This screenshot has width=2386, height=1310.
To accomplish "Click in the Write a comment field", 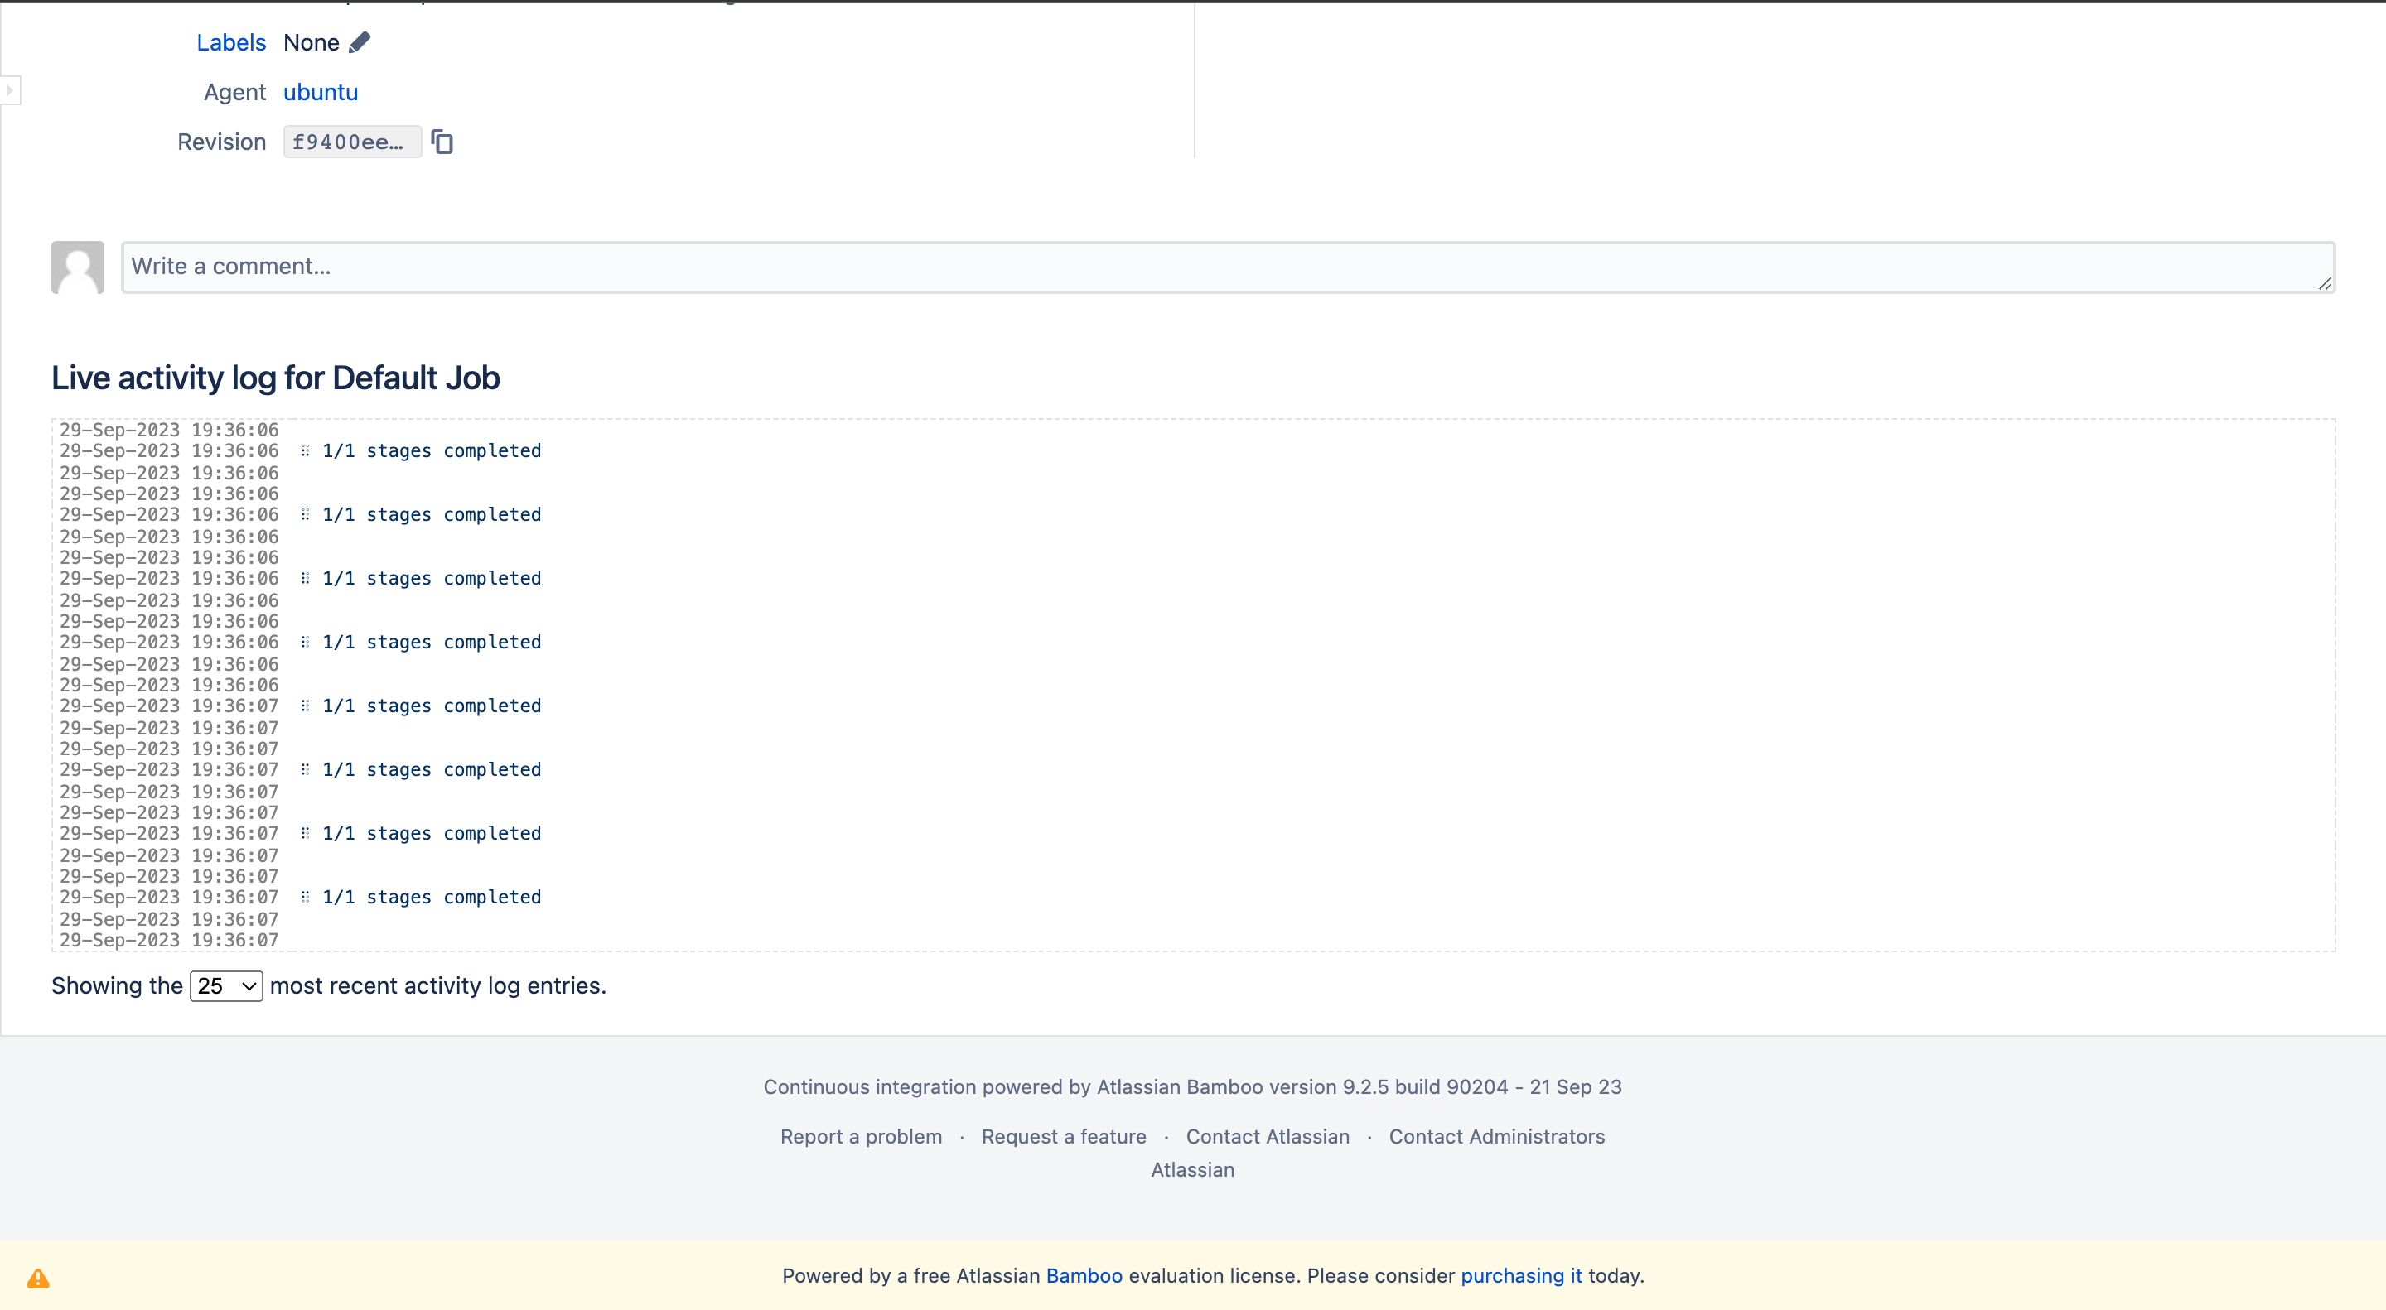I will click(1226, 267).
